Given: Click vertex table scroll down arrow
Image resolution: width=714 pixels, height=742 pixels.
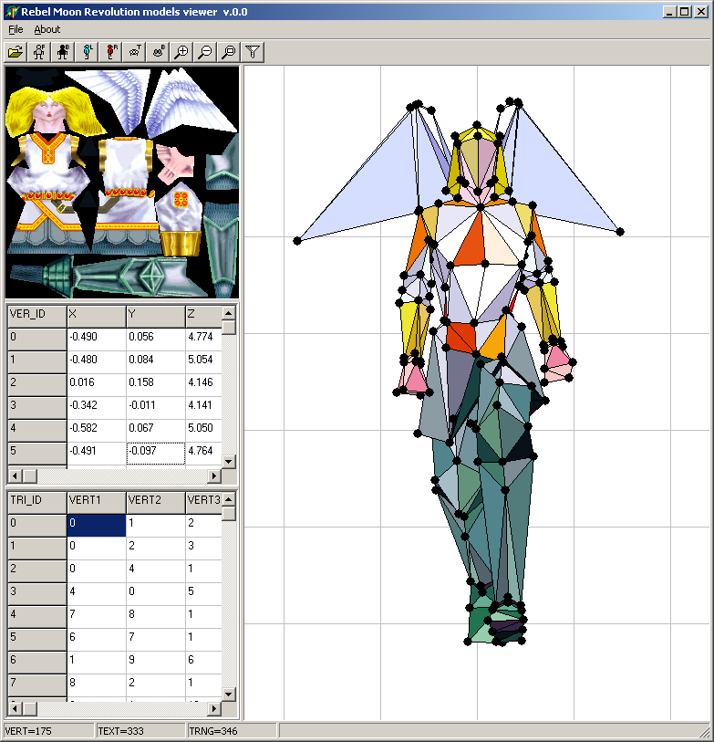Looking at the screenshot, I should pos(228,462).
